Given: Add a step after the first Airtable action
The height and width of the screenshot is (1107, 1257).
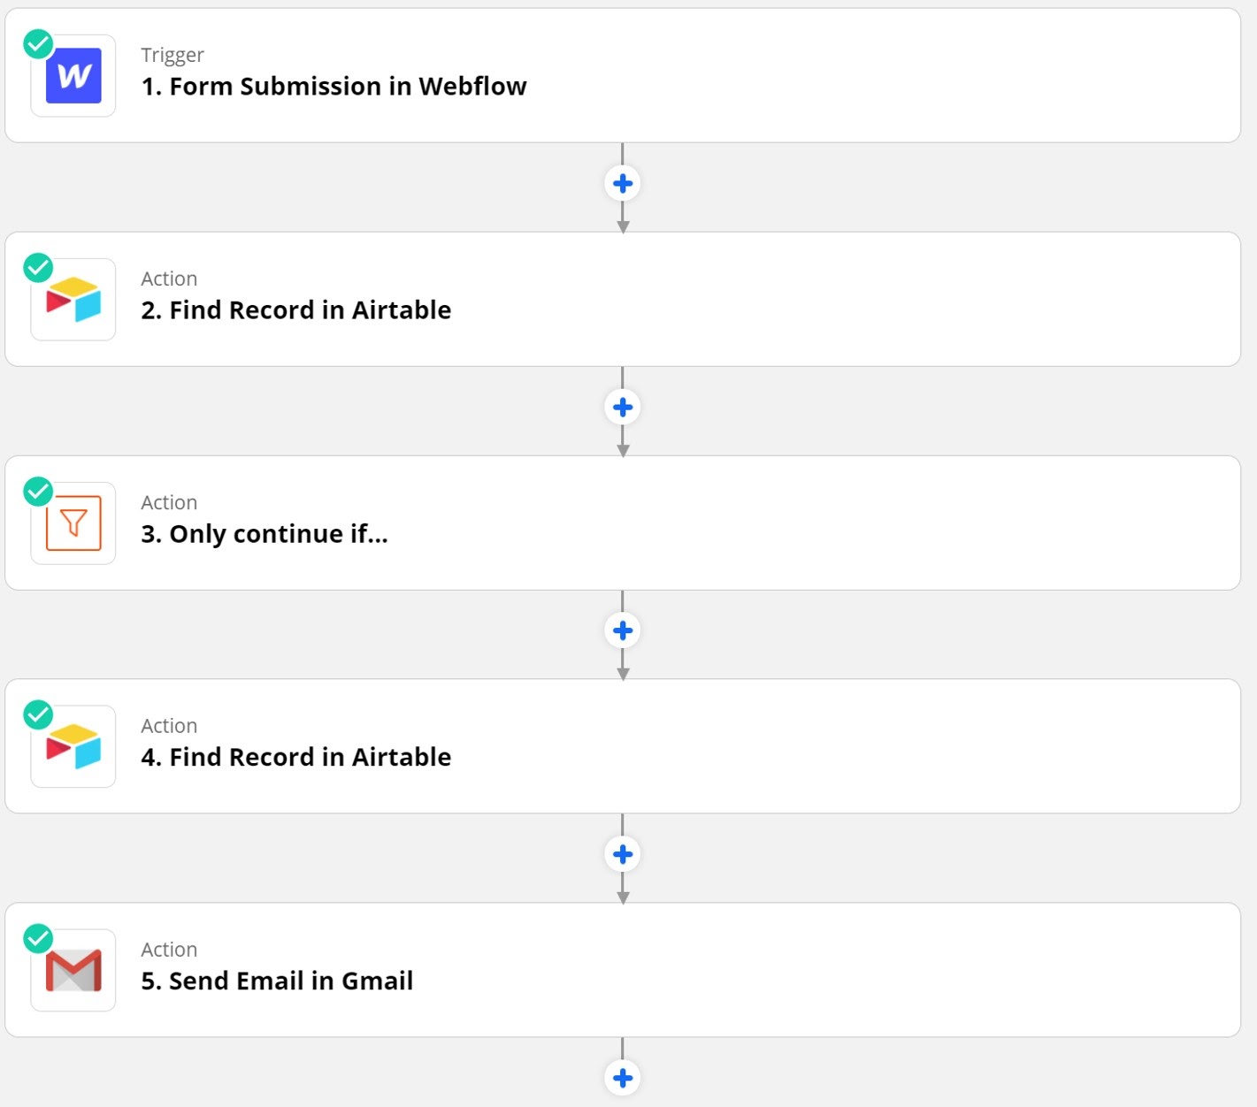Looking at the screenshot, I should (x=623, y=408).
